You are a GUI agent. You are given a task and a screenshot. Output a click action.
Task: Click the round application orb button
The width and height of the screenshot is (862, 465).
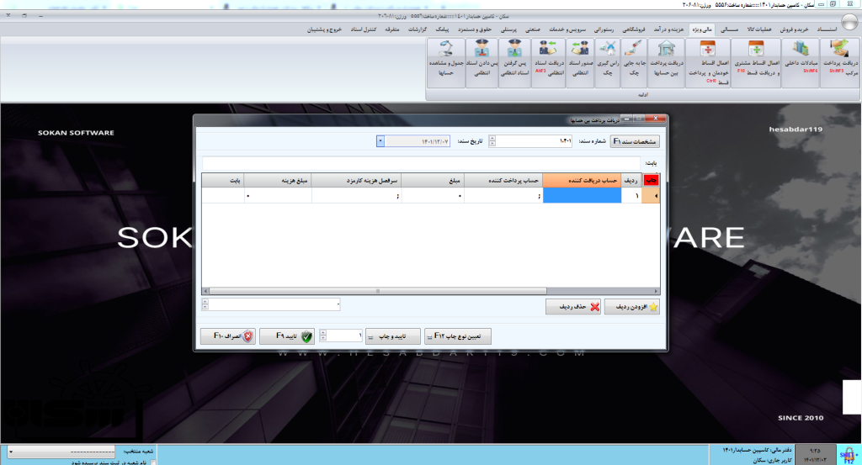coord(850,21)
